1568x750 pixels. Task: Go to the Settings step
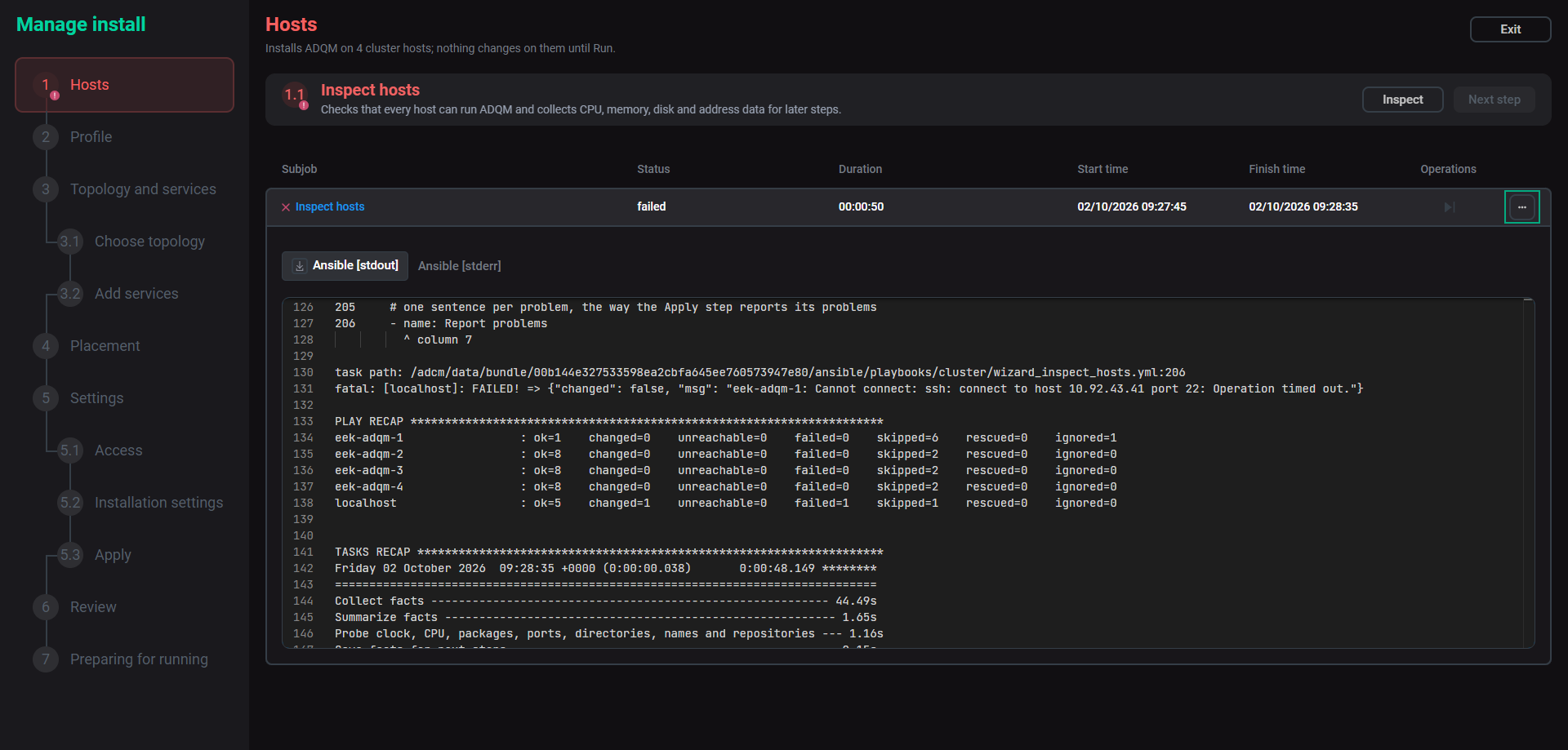[x=97, y=398]
